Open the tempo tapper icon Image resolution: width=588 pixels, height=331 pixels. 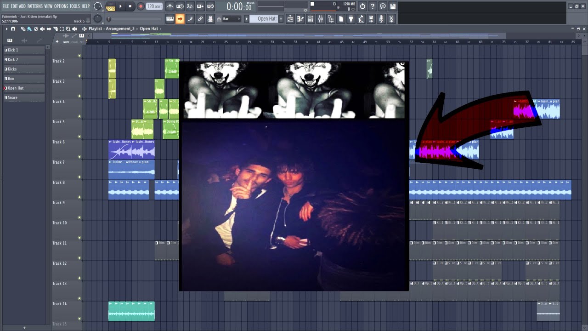361,19
